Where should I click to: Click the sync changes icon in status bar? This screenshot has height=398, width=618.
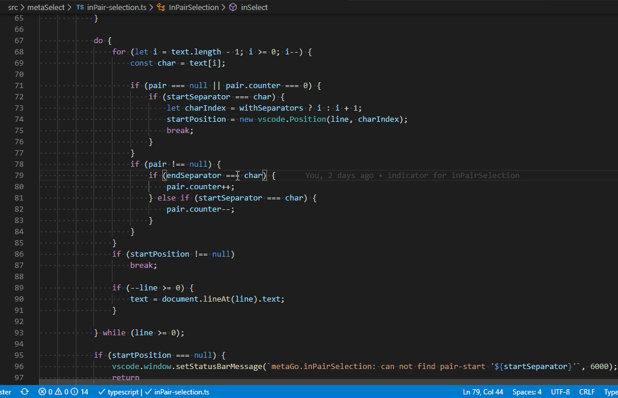coord(24,391)
